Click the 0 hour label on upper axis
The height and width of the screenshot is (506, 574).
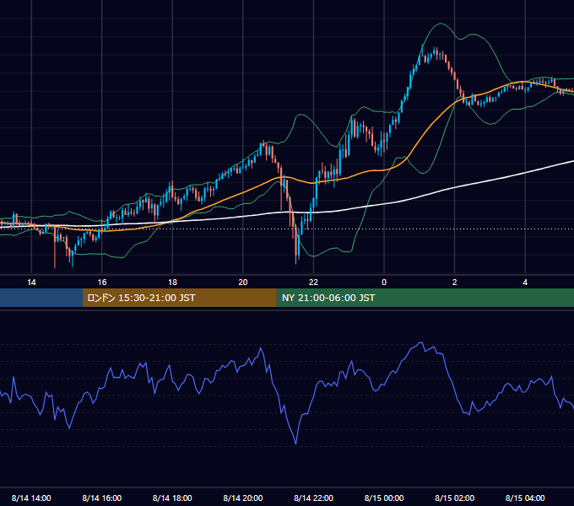tap(384, 283)
